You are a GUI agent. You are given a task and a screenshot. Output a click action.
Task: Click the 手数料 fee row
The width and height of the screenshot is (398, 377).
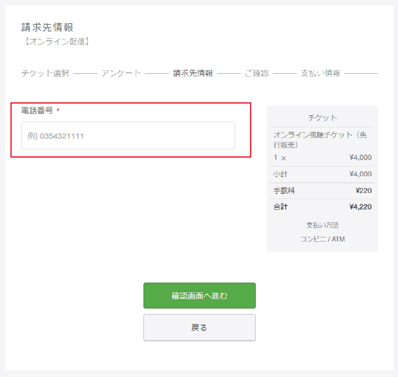point(322,191)
